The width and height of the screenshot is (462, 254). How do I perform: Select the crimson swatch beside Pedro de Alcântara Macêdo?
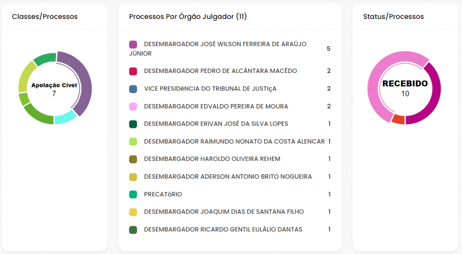coord(133,71)
